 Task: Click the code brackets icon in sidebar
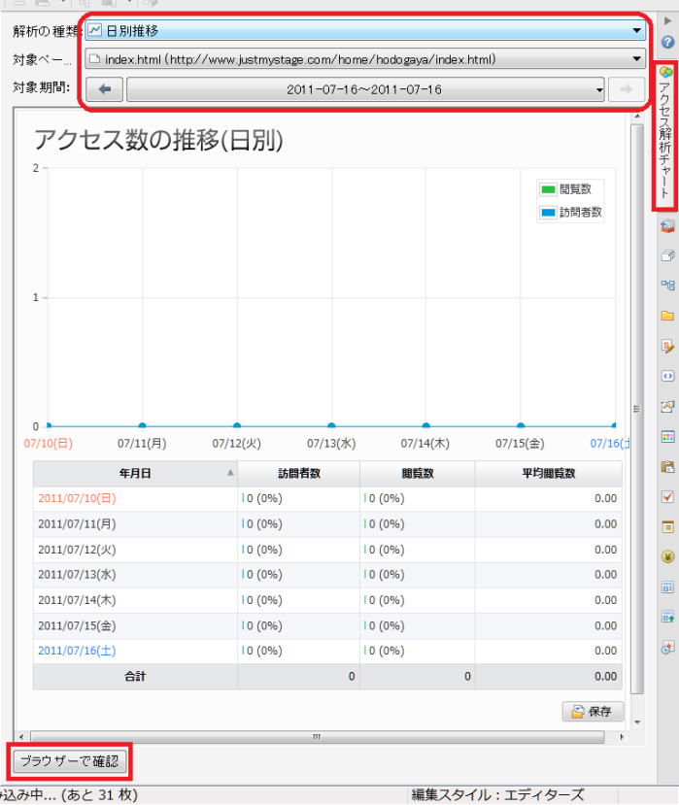667,376
